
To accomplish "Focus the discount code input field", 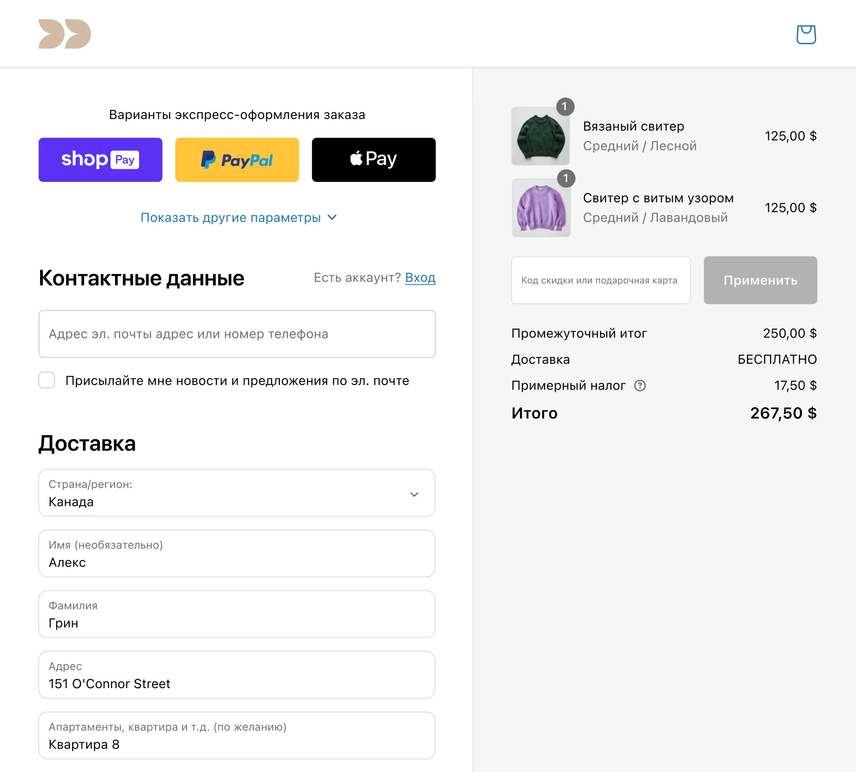I will pyautogui.click(x=601, y=280).
